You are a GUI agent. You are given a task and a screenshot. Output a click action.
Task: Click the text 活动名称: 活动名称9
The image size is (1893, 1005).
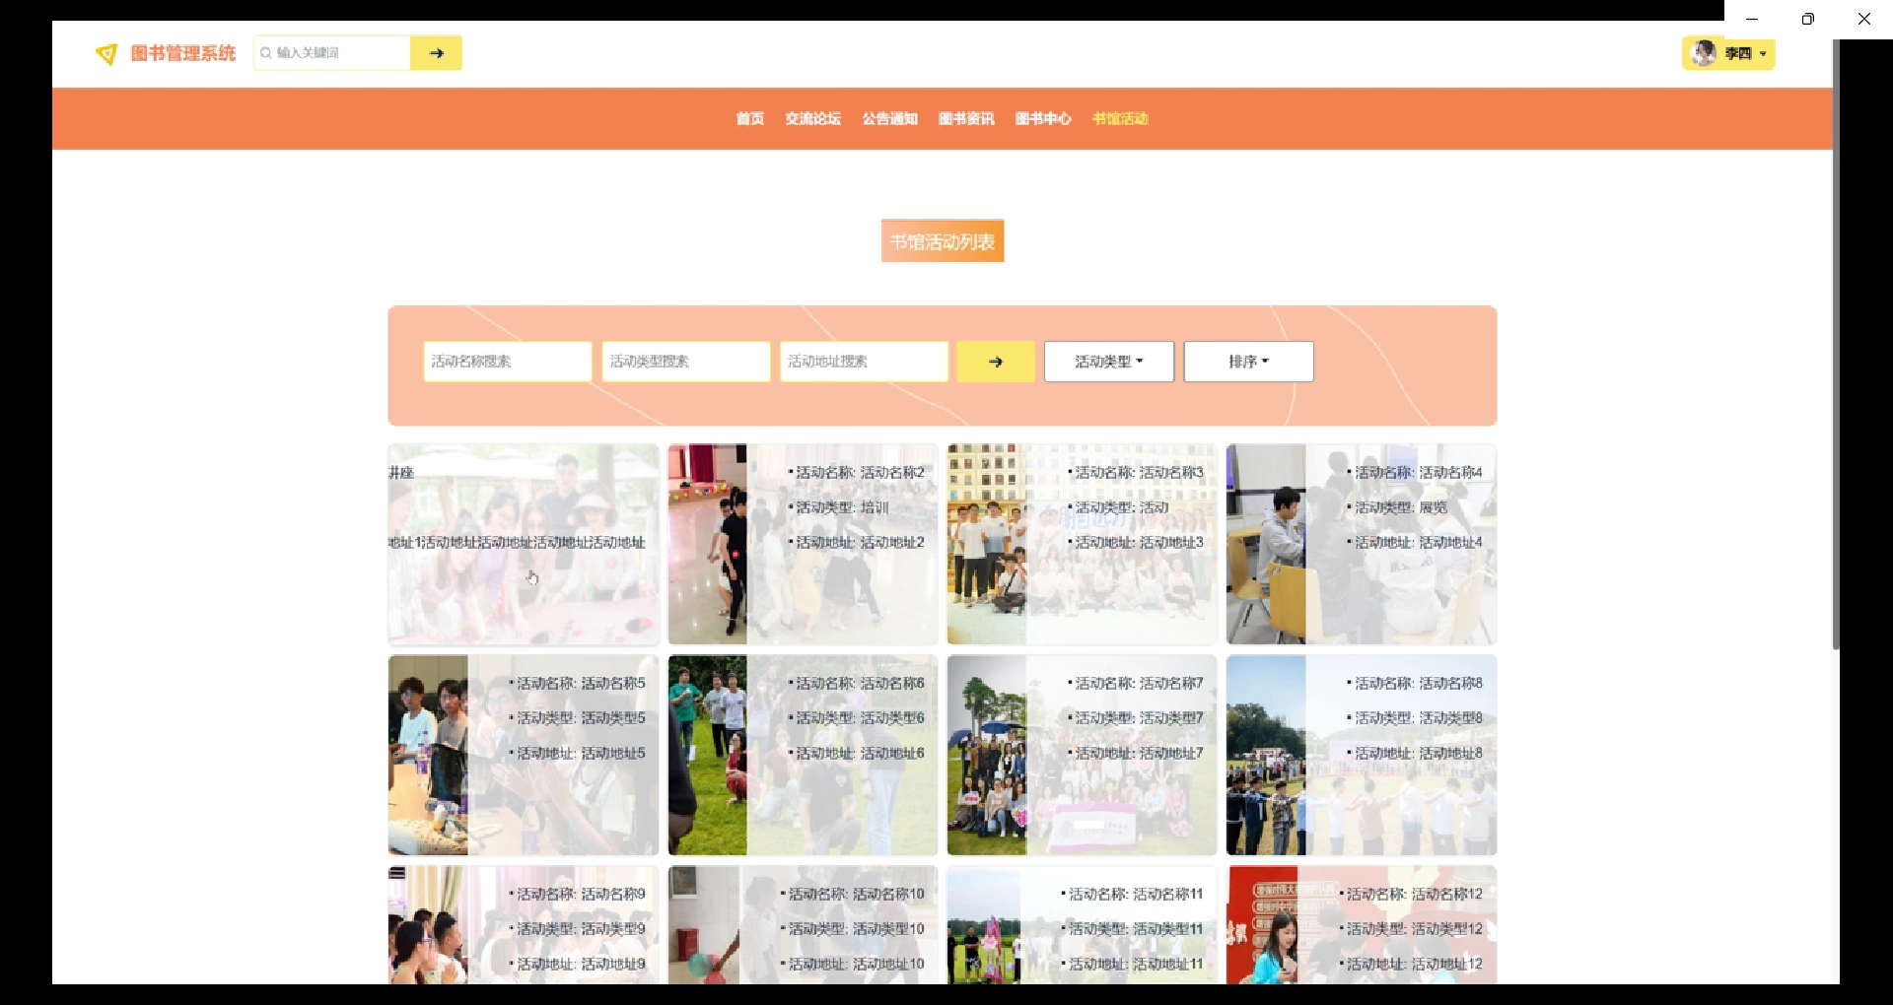[581, 895]
